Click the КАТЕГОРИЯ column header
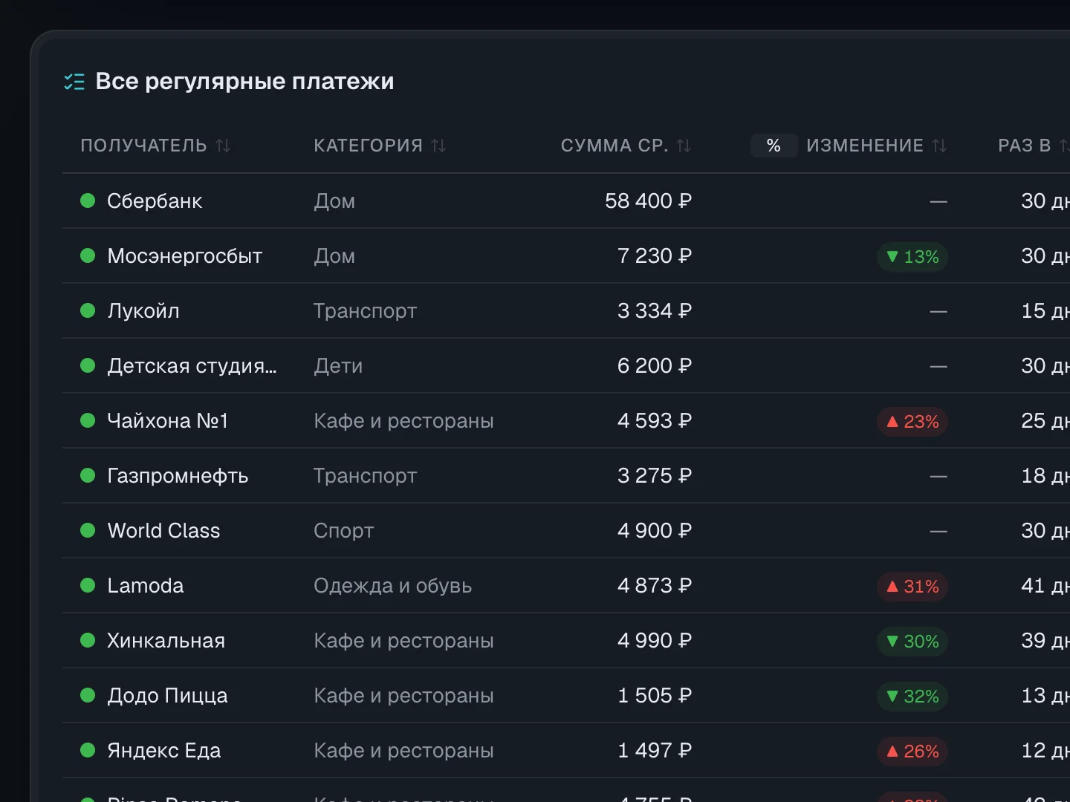The height and width of the screenshot is (802, 1070). [x=368, y=146]
